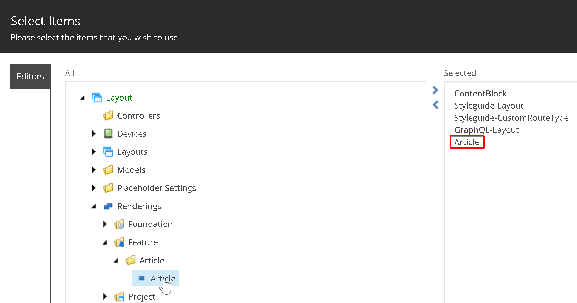Screen dimensions: 577x303
Task: Collapse the Renderings tree node
Action: pyautogui.click(x=93, y=207)
